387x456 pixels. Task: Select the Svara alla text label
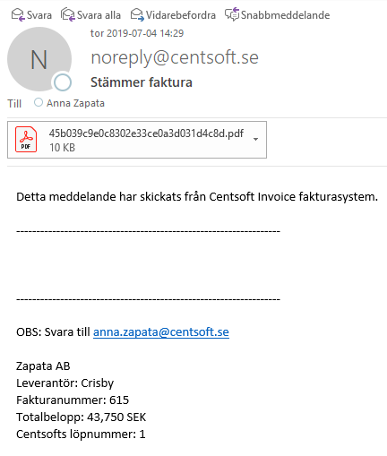pyautogui.click(x=99, y=15)
